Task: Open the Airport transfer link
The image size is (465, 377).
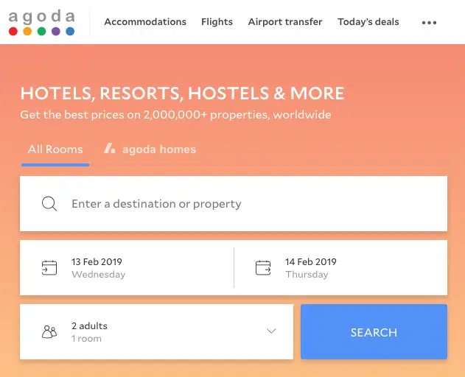Action: click(285, 22)
